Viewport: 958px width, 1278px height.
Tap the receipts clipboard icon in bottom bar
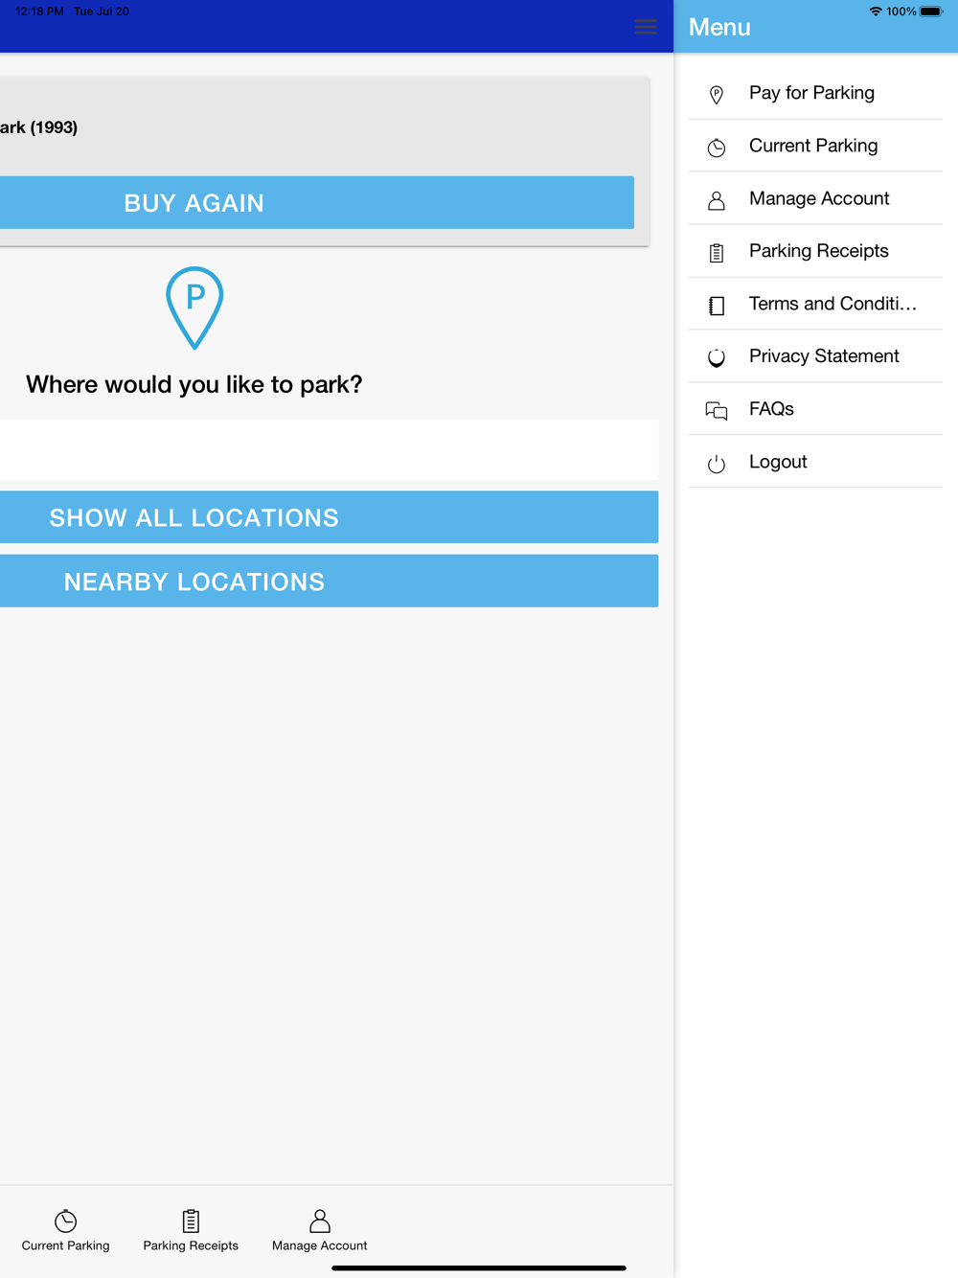[x=191, y=1221]
